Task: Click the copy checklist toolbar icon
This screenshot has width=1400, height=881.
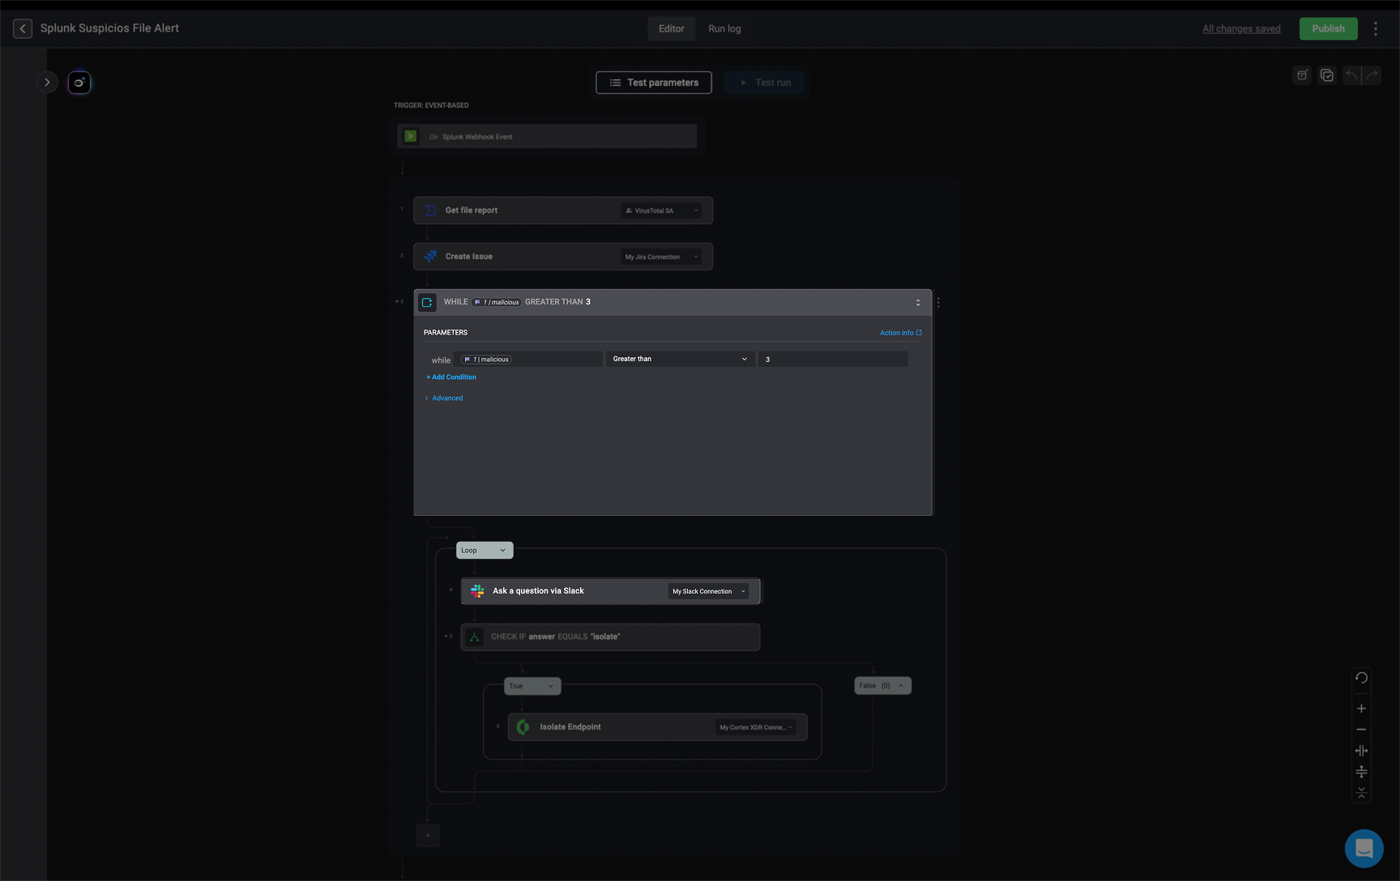Action: (1327, 75)
